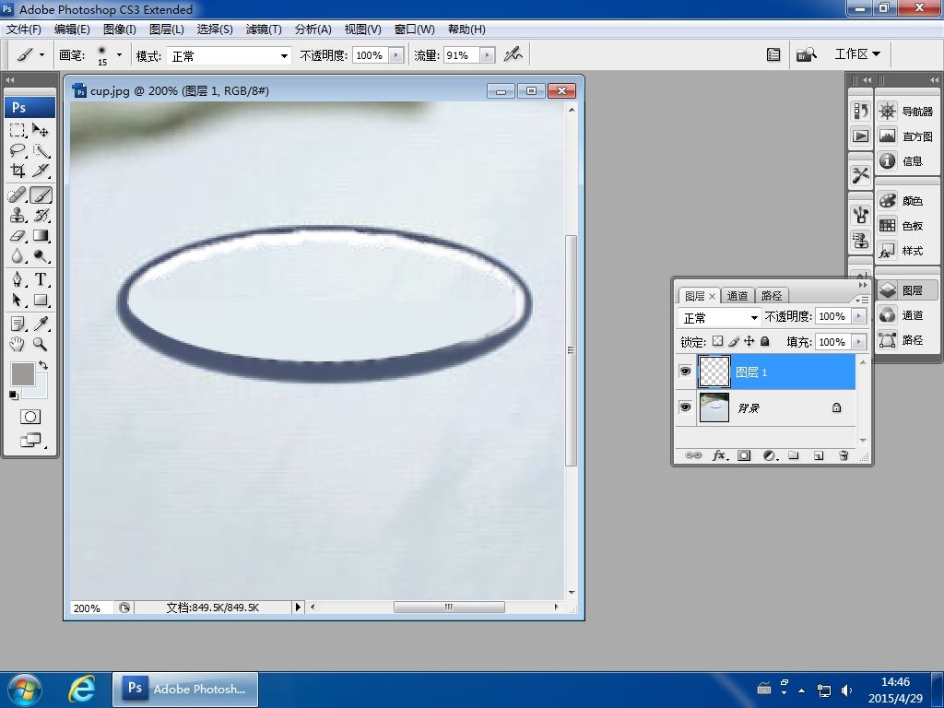This screenshot has height=708, width=944.
Task: Select the Brush tool in toolbox
Action: click(x=41, y=195)
